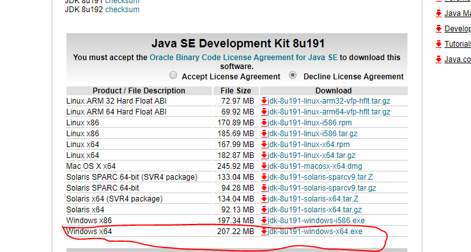Image resolution: width=471 pixels, height=252 pixels.
Task: Click red arrow icon beside Java Ma... link
Action: [438, 13]
